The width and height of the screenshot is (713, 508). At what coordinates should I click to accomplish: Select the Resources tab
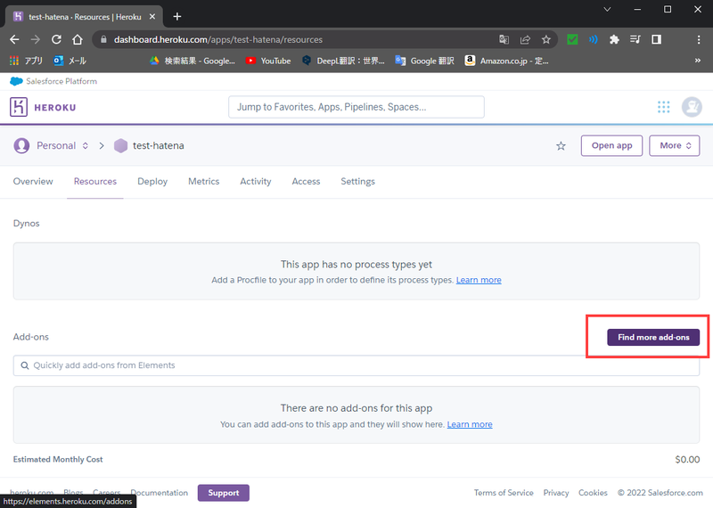95,181
